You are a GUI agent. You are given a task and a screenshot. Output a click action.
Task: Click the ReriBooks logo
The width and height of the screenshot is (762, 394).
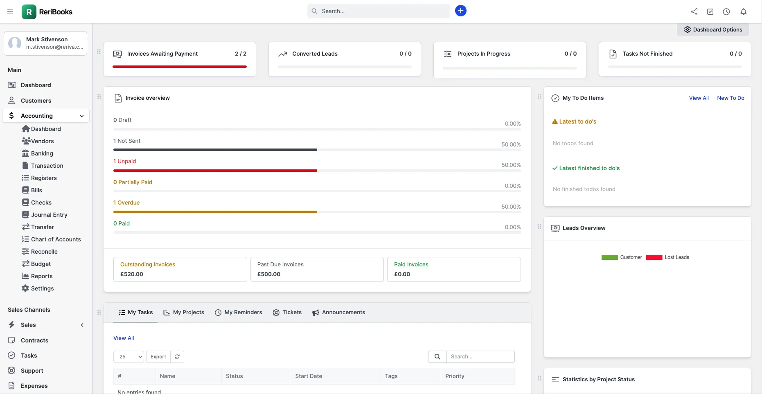tap(47, 12)
